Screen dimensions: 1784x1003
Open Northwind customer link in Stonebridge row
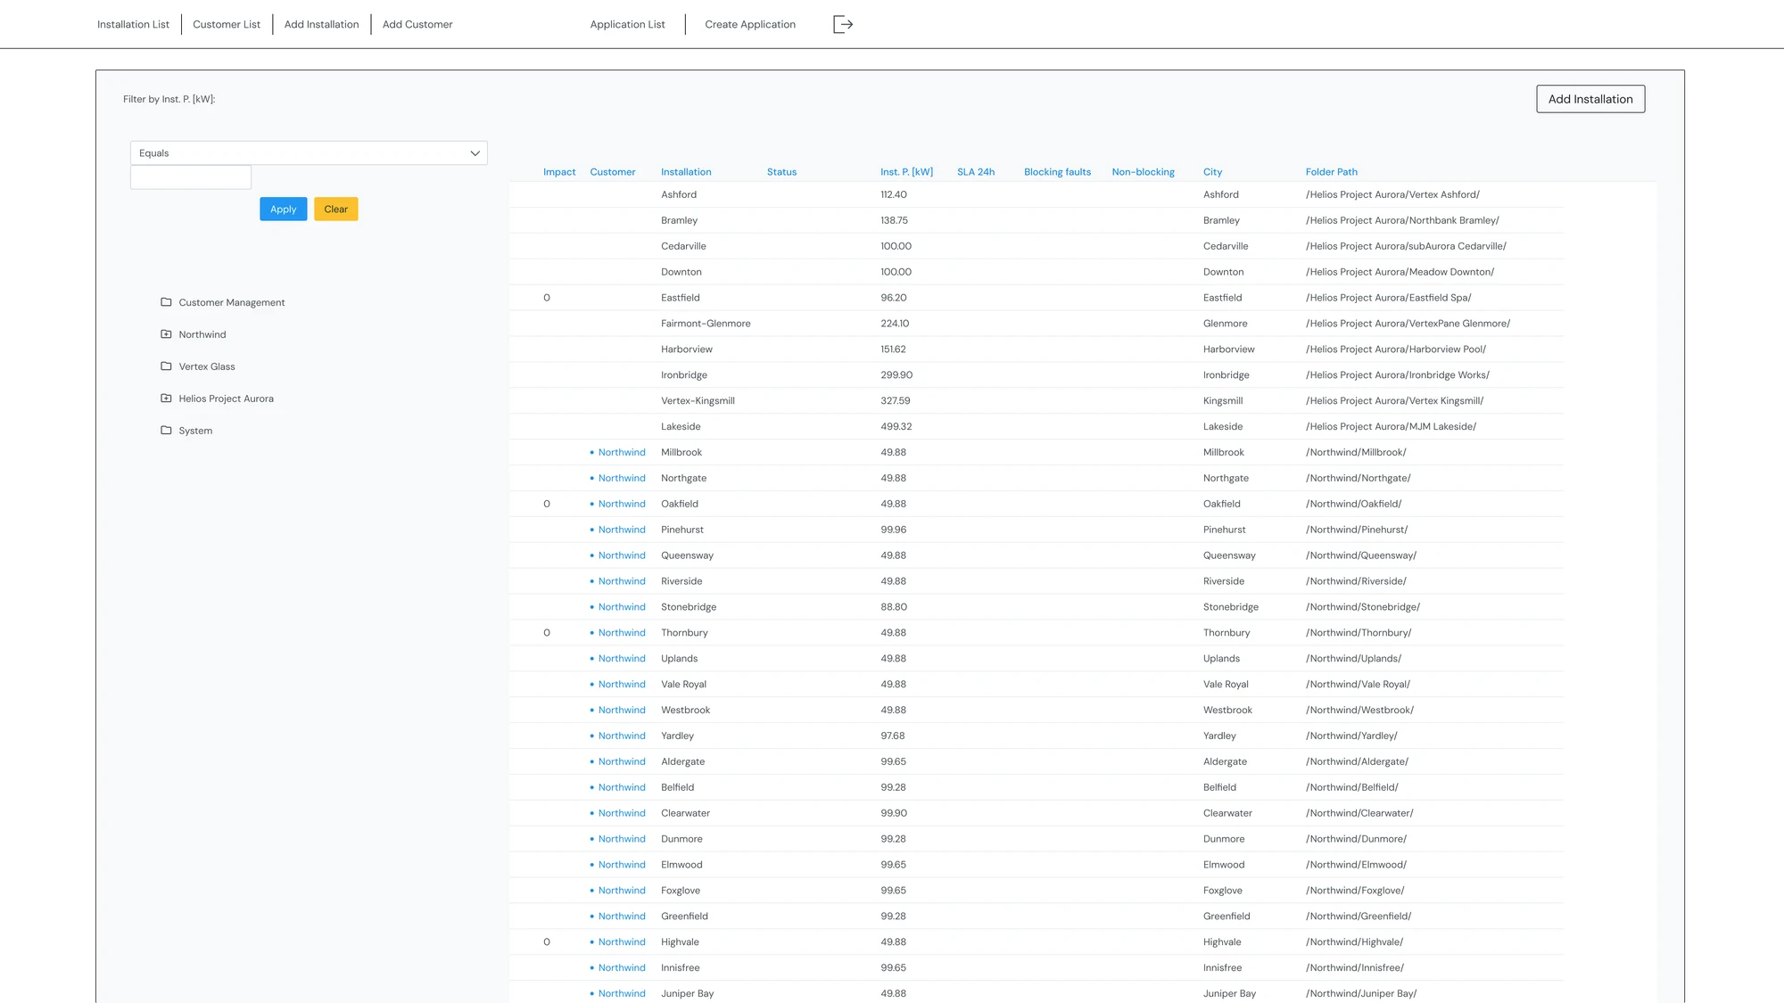[x=622, y=607]
